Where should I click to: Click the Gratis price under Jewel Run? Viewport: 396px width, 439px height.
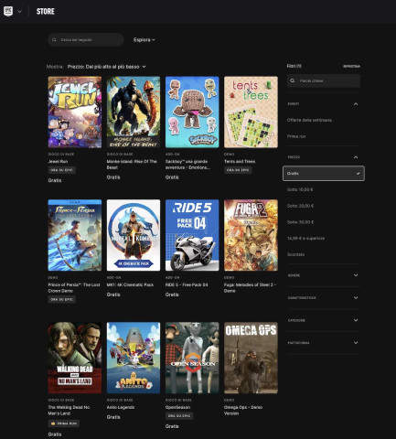pos(55,180)
